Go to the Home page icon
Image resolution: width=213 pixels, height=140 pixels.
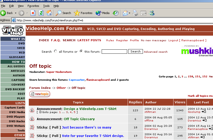pyautogui.click(x=49, y=13)
